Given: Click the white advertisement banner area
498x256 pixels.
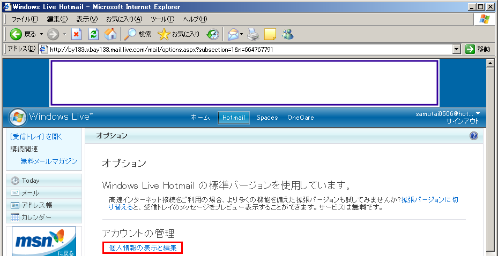Looking at the screenshot, I should point(244,82).
